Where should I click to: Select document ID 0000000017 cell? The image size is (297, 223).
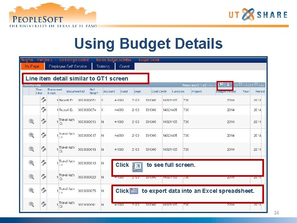[x=87, y=135]
